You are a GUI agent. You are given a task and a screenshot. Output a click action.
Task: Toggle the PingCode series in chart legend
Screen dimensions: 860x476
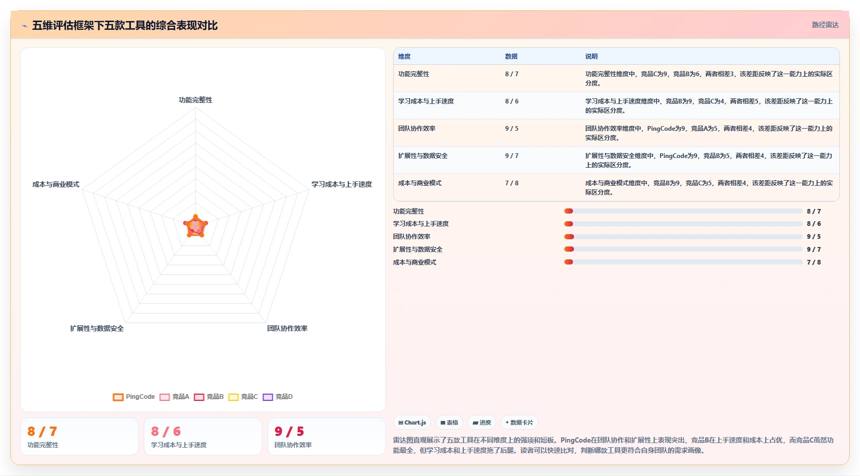[x=134, y=397]
